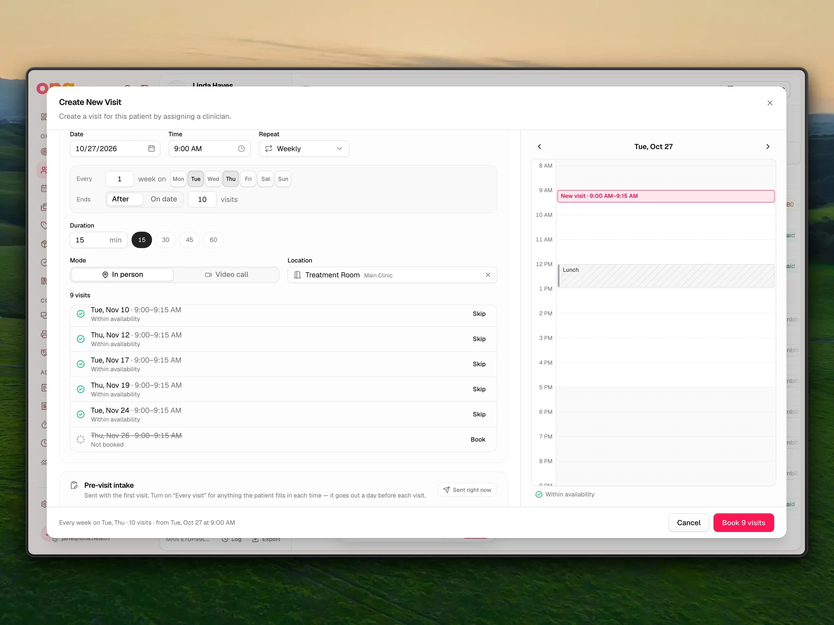Click the patients icon in the background sidebar
Viewport: 834px width, 625px height.
44,170
